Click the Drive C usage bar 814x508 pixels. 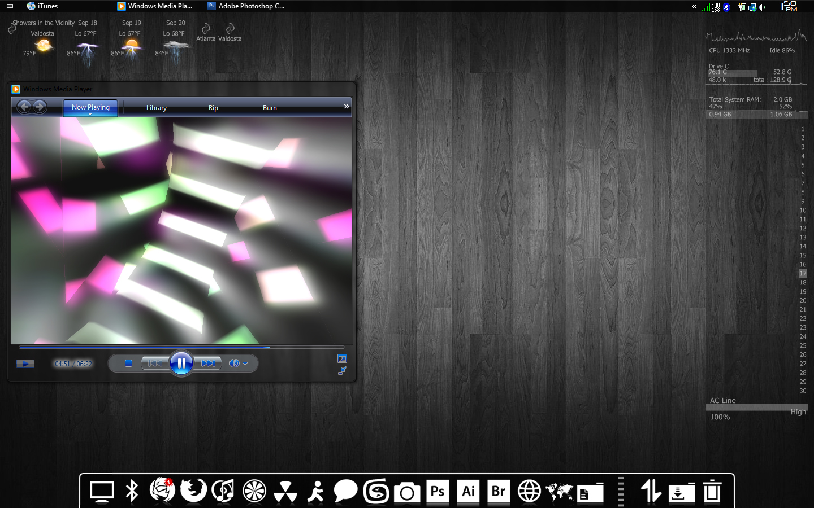tap(733, 73)
